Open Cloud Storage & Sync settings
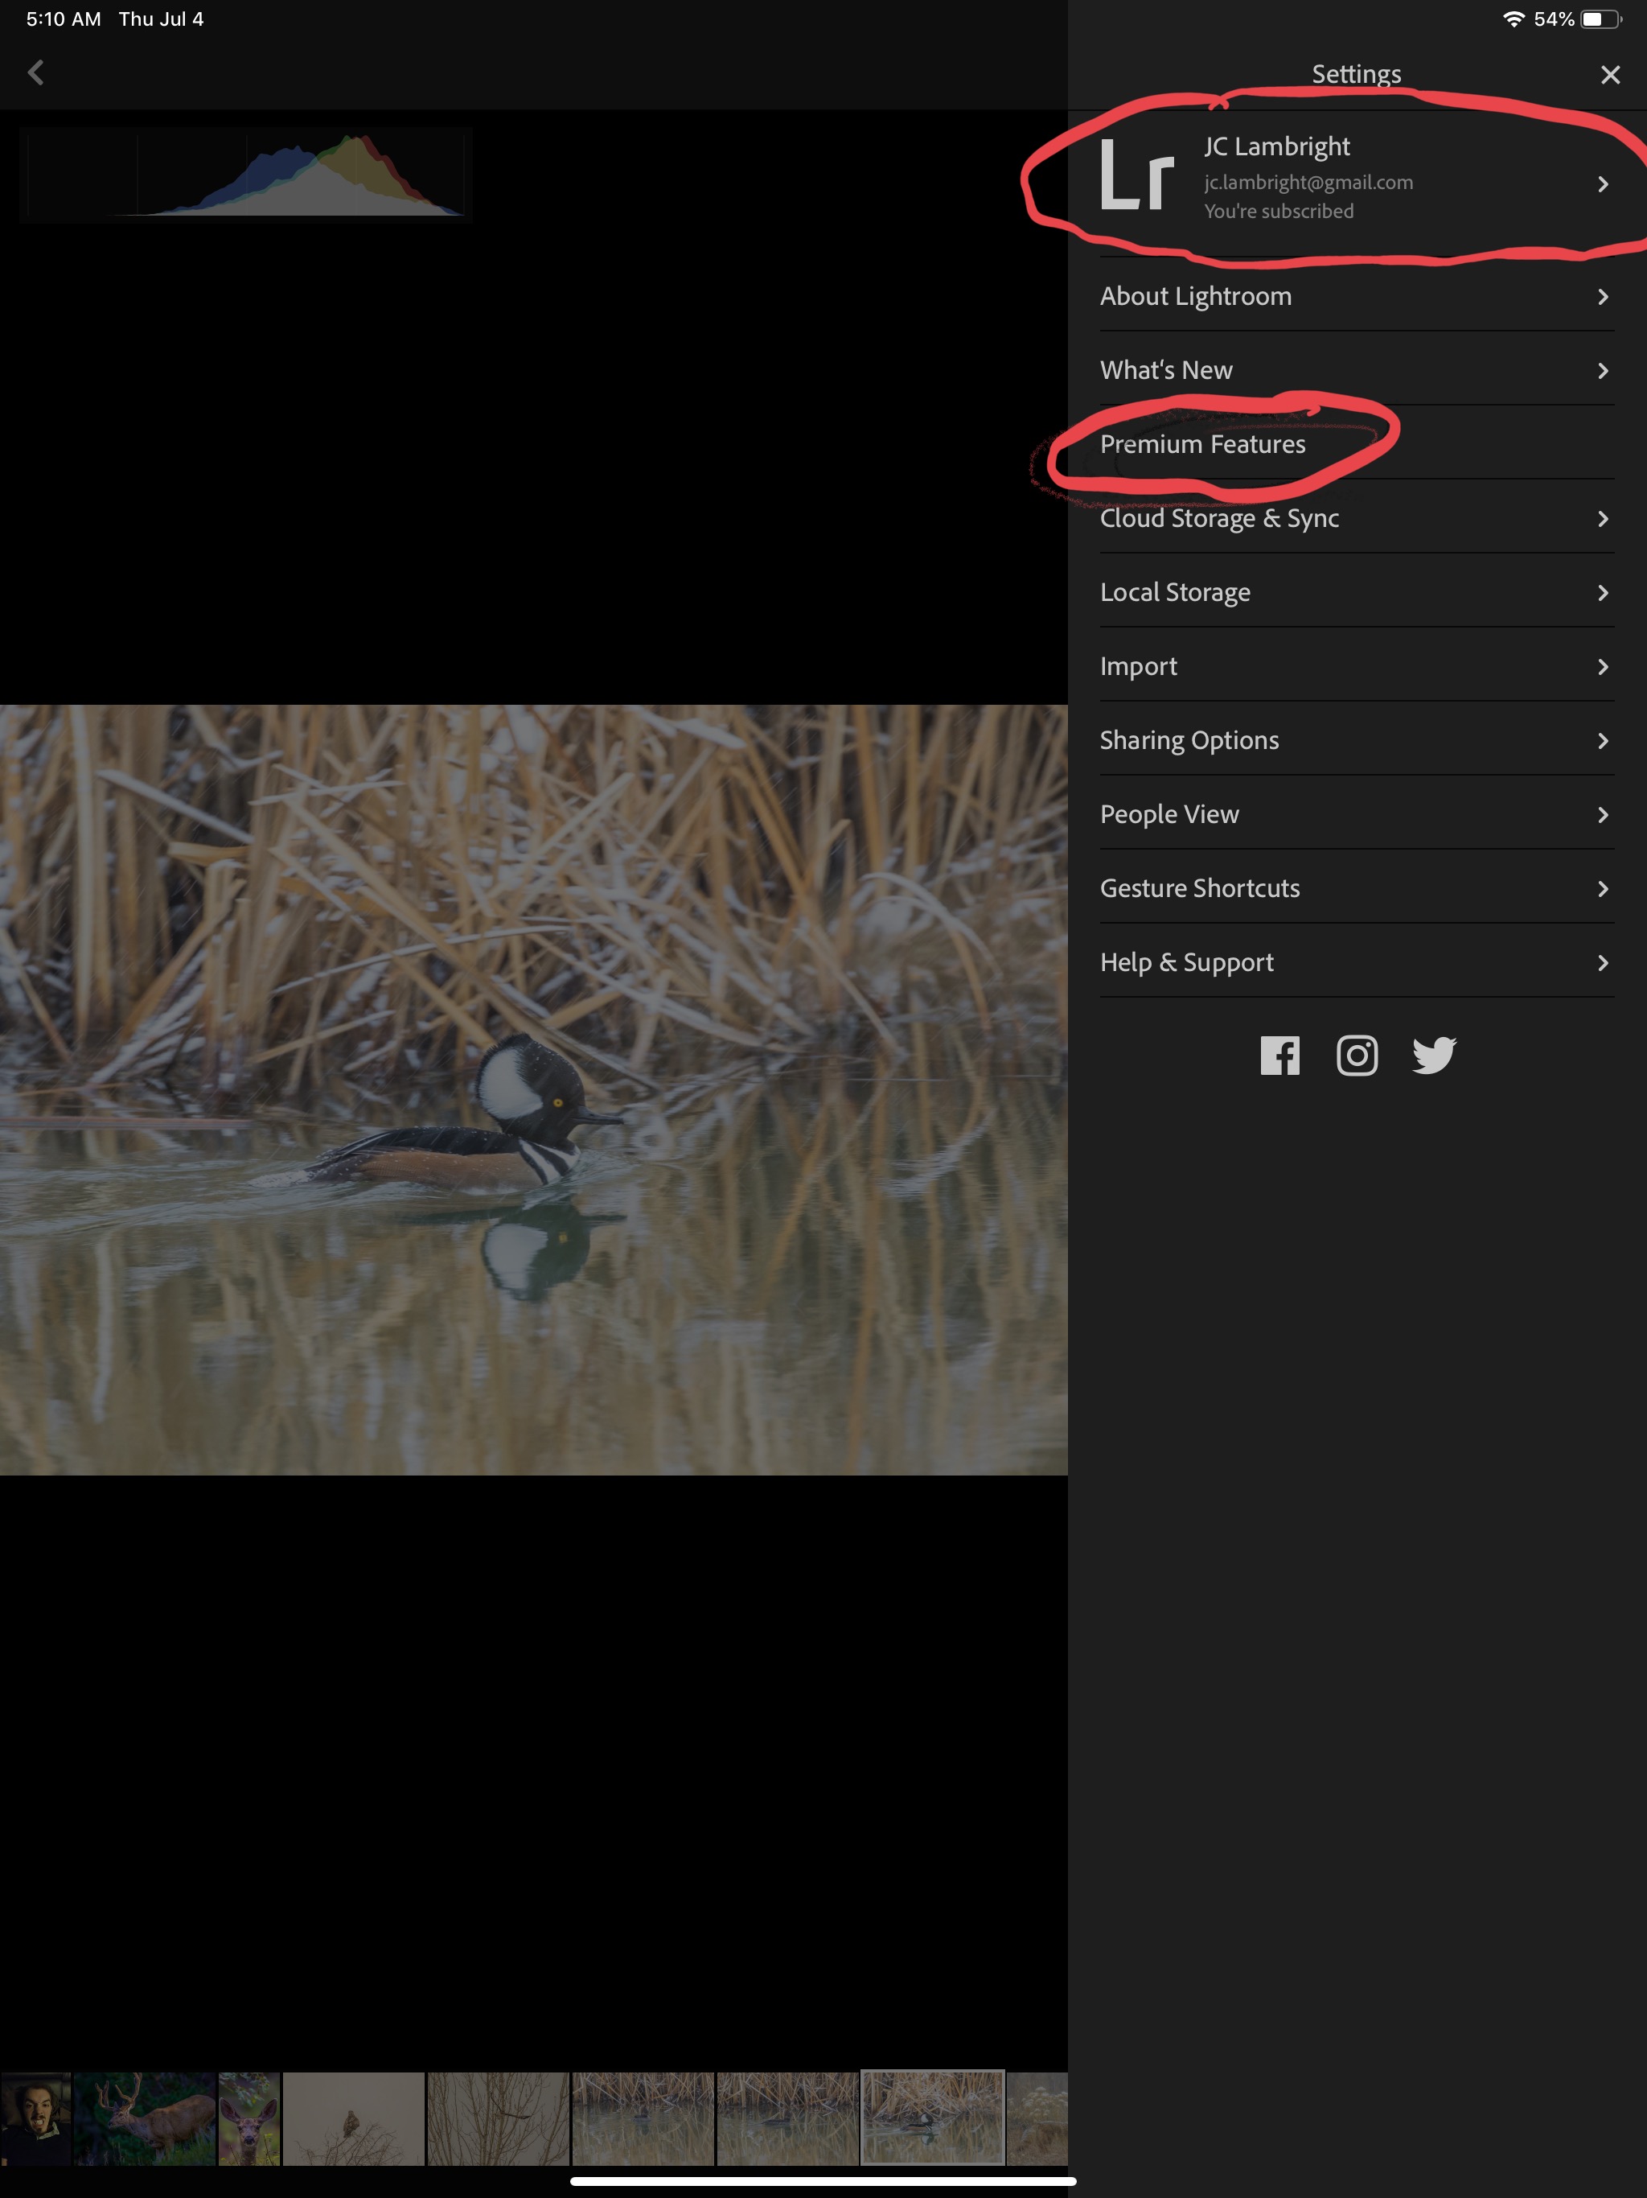The width and height of the screenshot is (1647, 2198). [x=1219, y=519]
